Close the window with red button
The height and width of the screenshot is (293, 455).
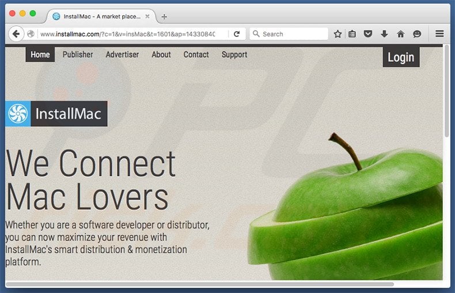[12, 13]
